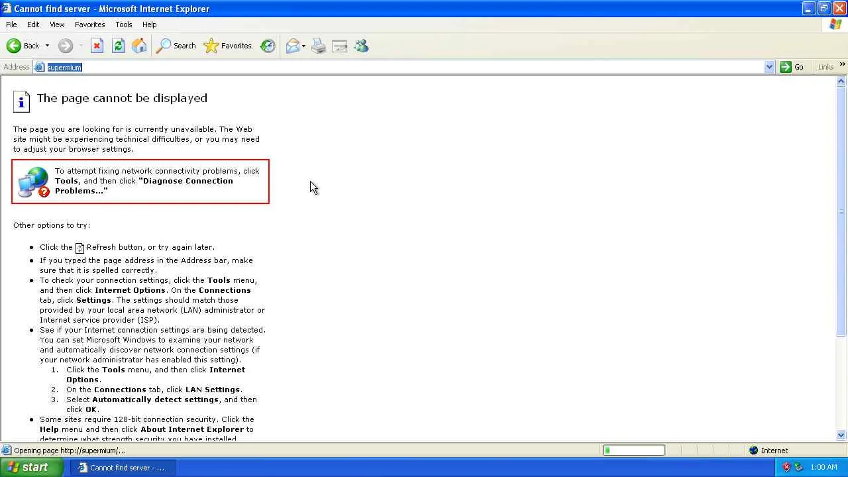This screenshot has height=477, width=848.
Task: Expand the Forward button dropdown arrow
Action: click(x=81, y=46)
